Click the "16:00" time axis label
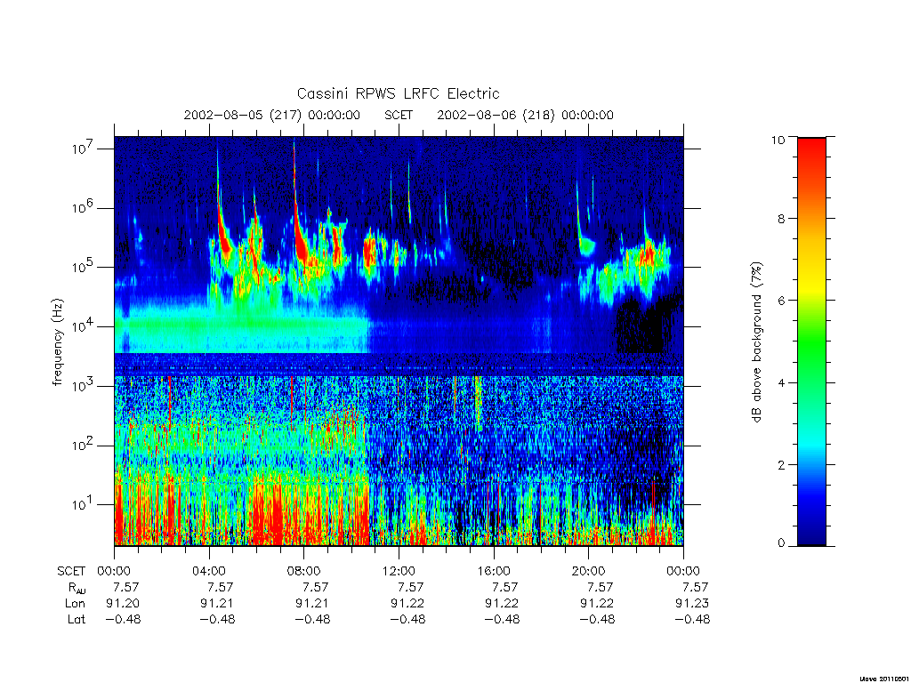 [494, 571]
